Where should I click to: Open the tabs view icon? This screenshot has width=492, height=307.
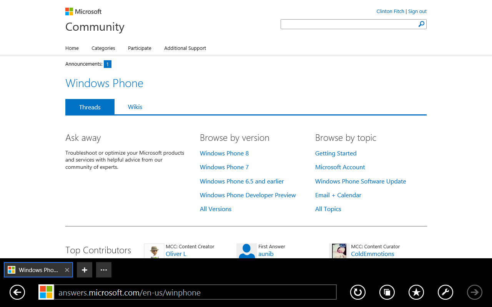387,292
